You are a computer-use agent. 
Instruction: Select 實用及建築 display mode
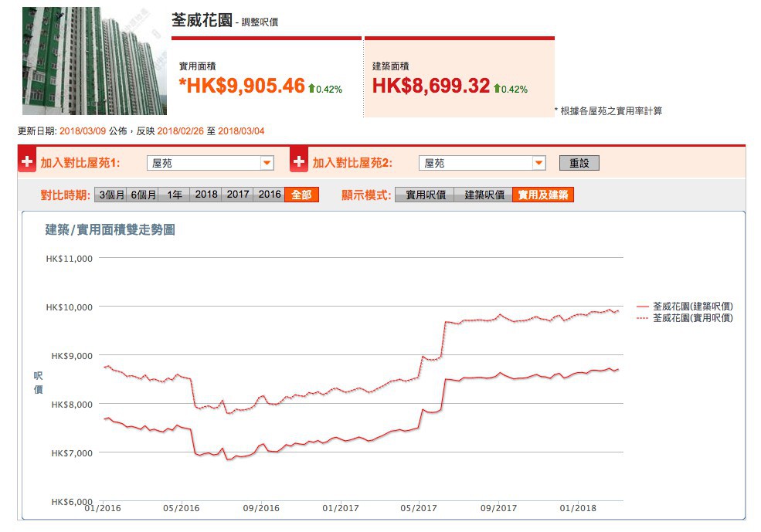click(x=543, y=195)
